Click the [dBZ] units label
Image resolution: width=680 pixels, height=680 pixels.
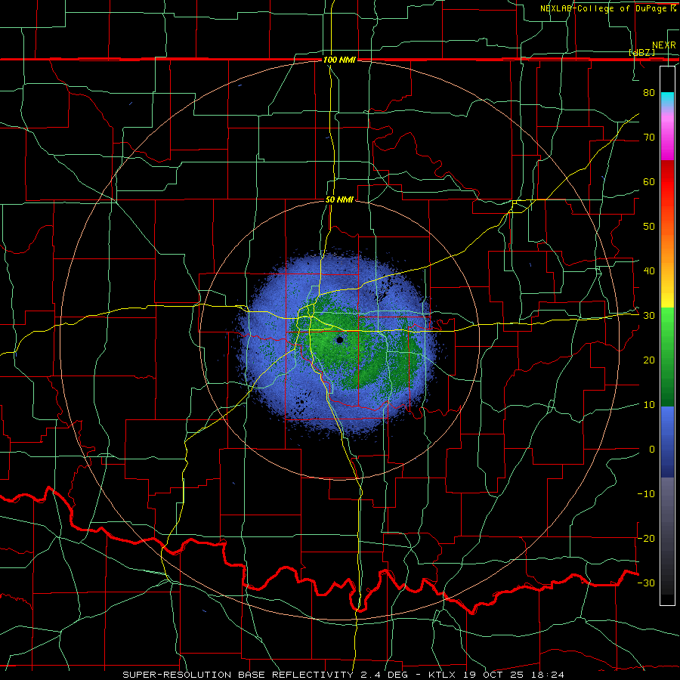[641, 52]
